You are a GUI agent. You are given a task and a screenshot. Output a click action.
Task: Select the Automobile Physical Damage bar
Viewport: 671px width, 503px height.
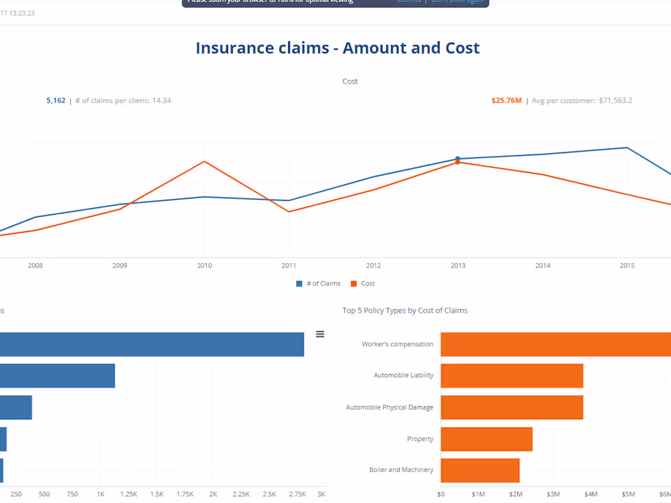[512, 407]
